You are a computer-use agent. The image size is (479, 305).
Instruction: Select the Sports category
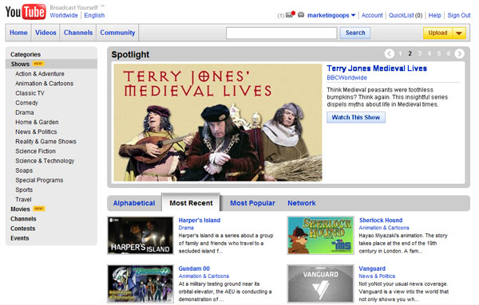tap(24, 190)
